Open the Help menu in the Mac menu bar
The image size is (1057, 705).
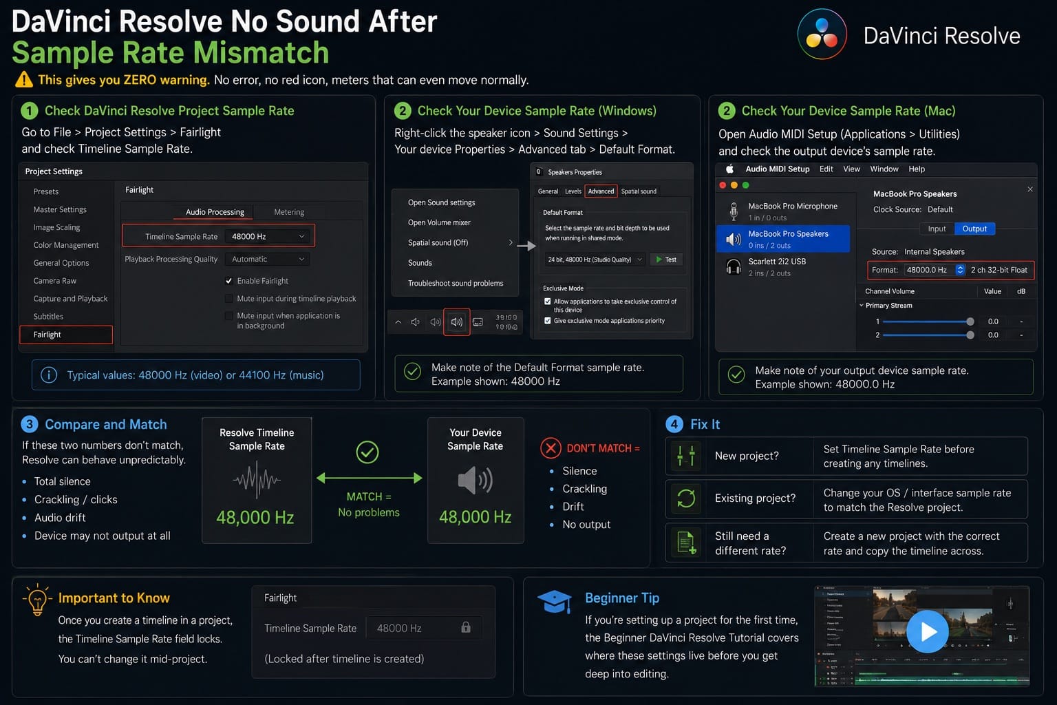[x=917, y=169]
